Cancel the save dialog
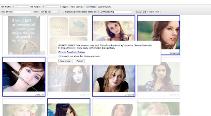The height and width of the screenshot is (116, 211). pos(80,61)
